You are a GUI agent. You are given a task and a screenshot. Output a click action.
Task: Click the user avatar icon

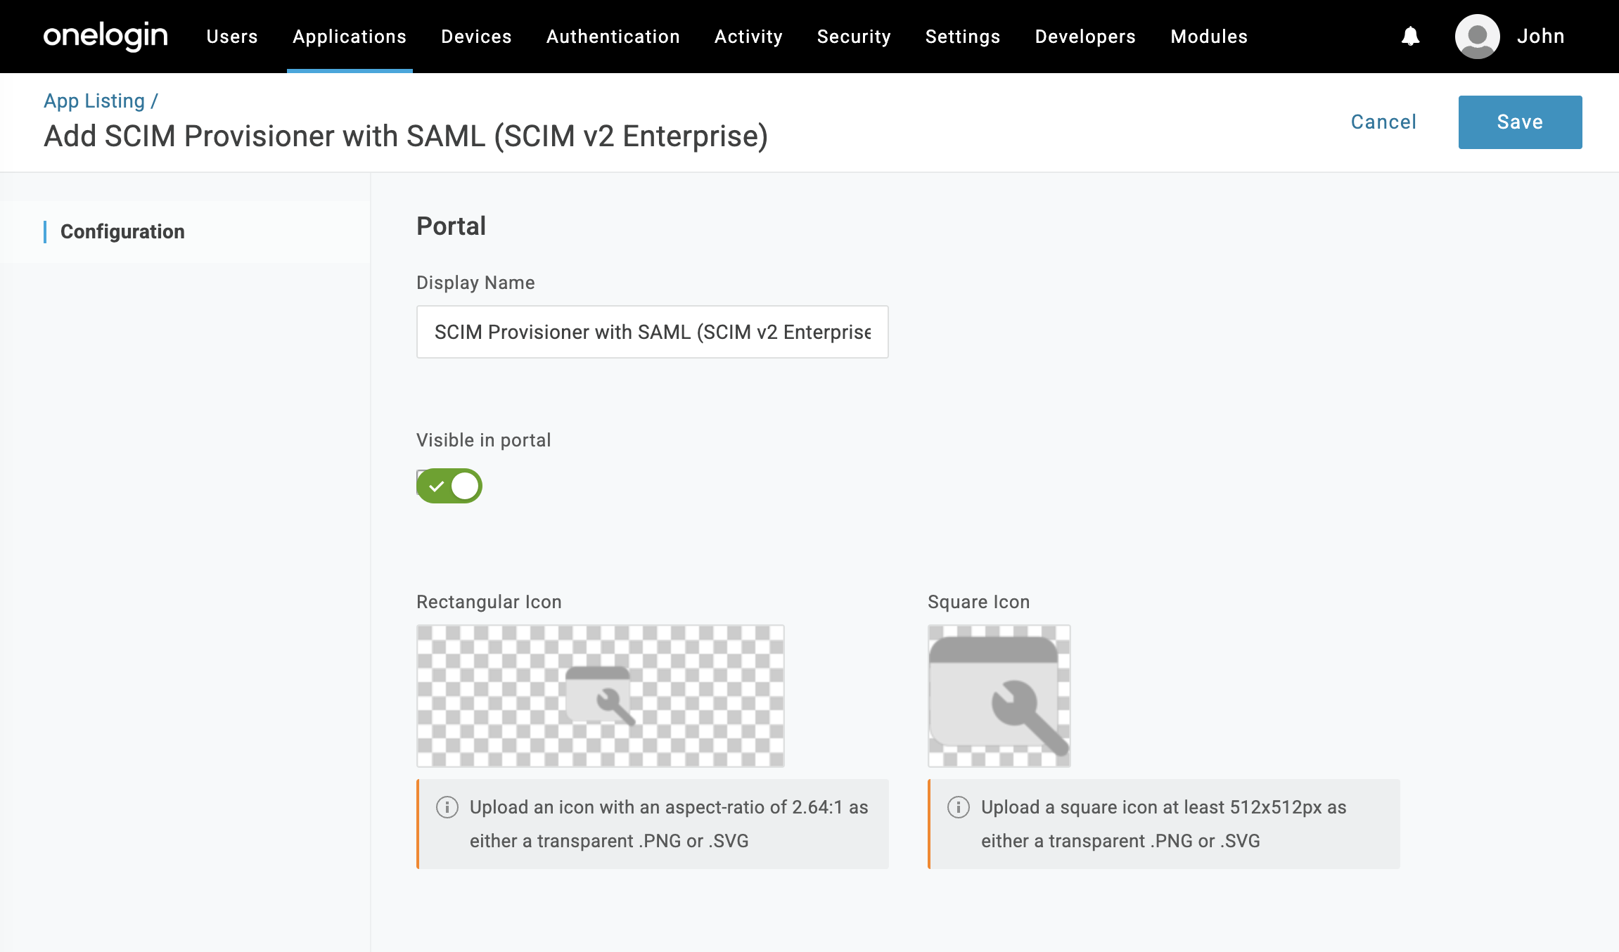pos(1477,36)
